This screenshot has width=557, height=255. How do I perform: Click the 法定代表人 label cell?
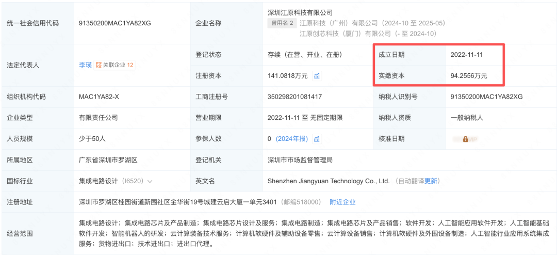coord(37,65)
